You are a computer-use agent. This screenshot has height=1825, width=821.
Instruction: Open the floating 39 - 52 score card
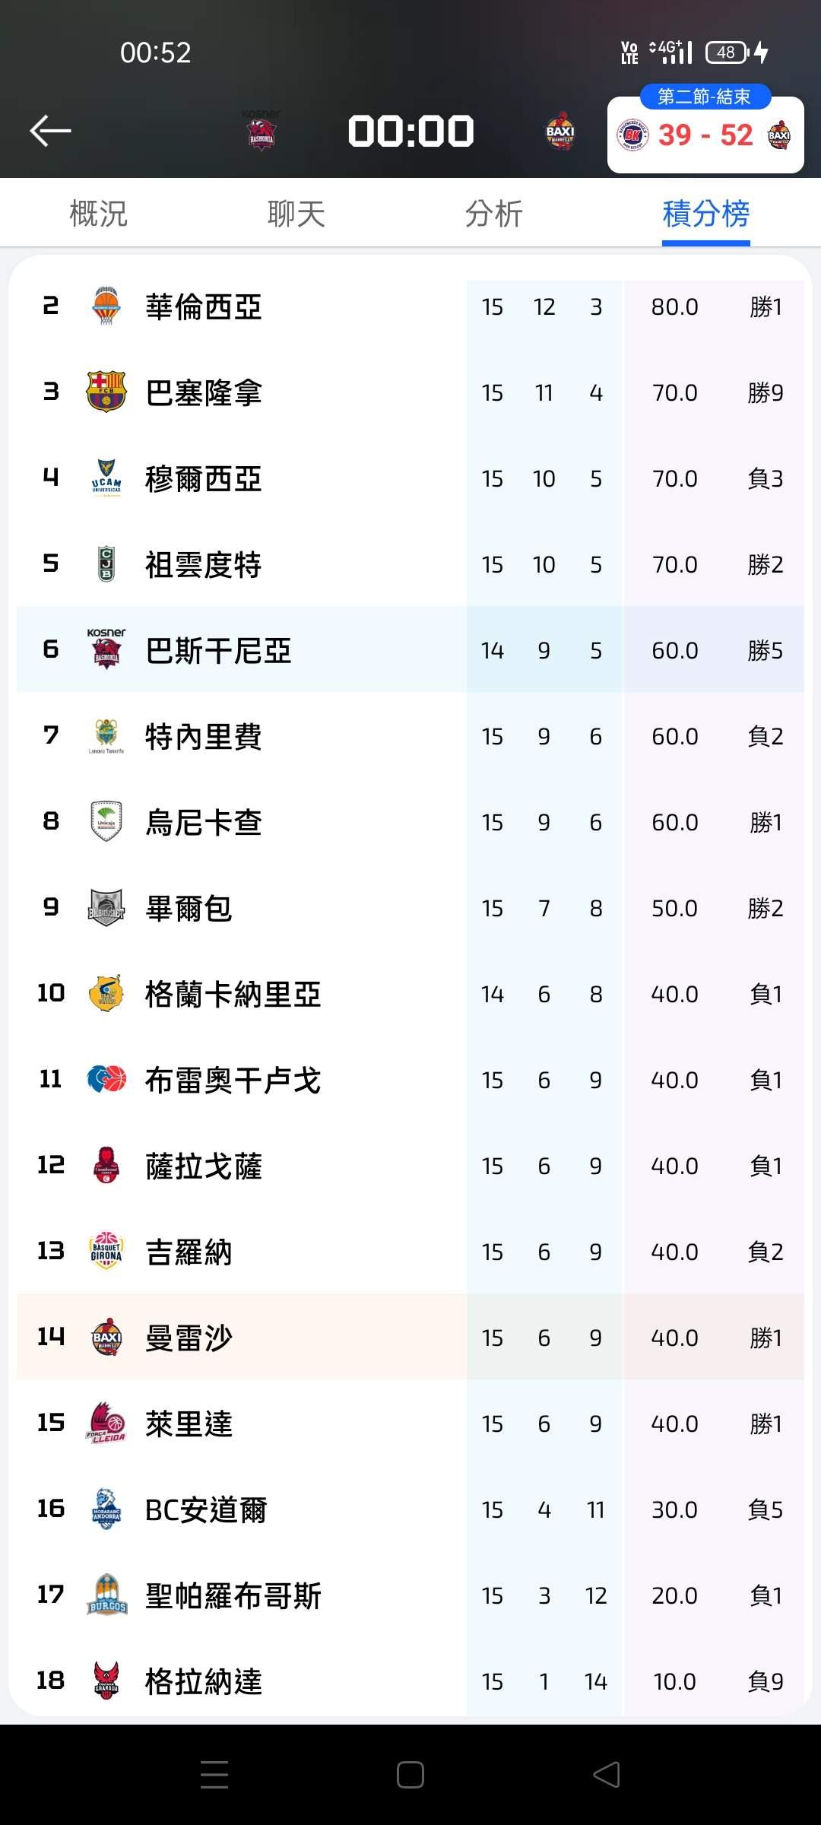(705, 135)
